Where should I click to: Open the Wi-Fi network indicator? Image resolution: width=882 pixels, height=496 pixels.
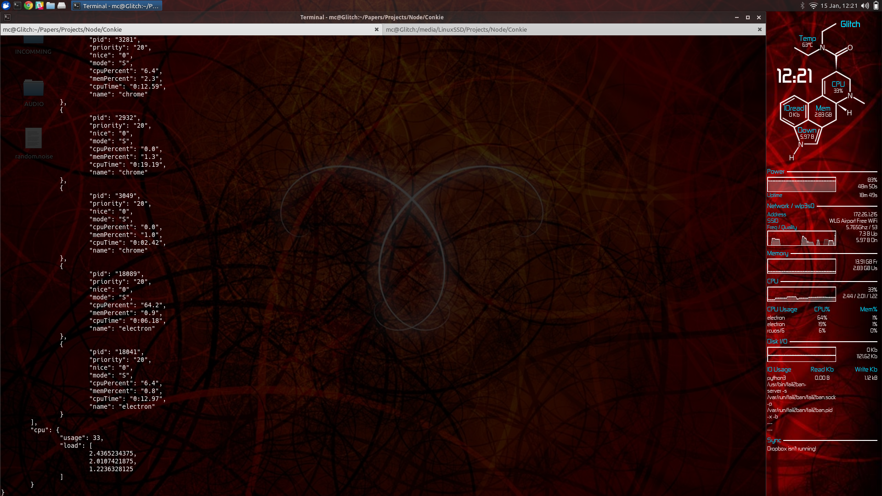pyautogui.click(x=813, y=6)
